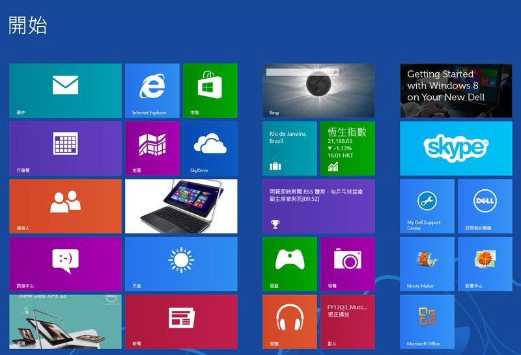Open the red News tile

tap(180, 321)
